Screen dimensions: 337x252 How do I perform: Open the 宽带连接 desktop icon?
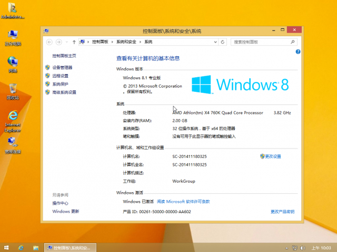click(x=13, y=145)
